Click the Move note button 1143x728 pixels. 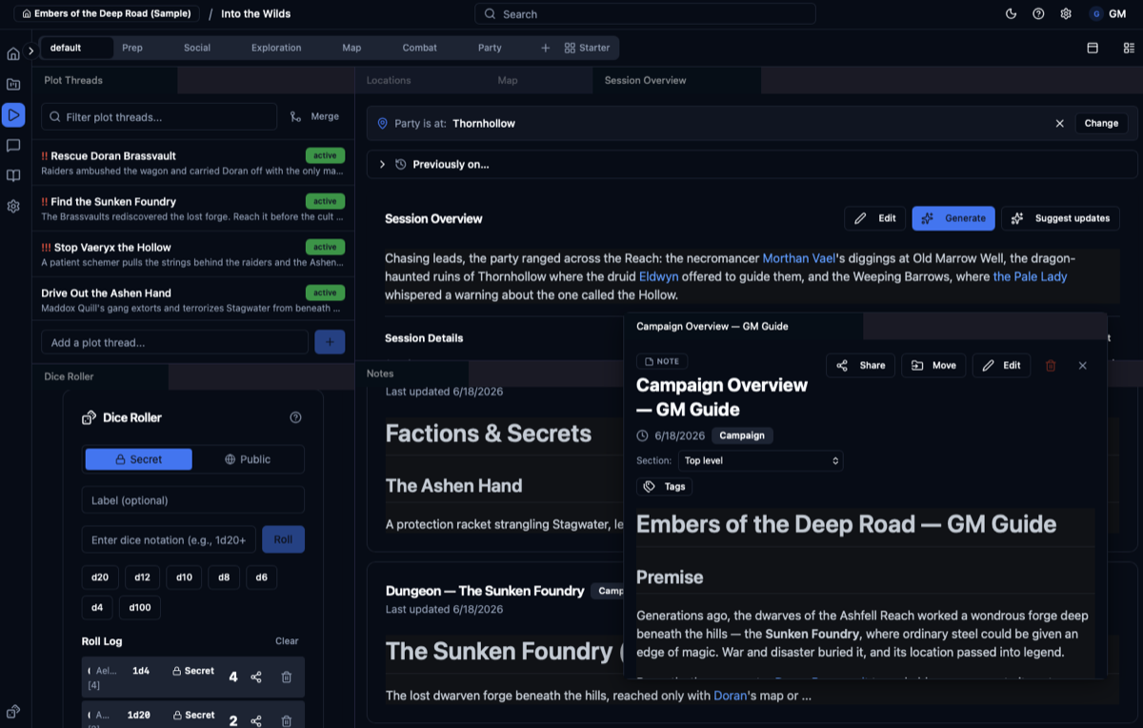coord(933,366)
